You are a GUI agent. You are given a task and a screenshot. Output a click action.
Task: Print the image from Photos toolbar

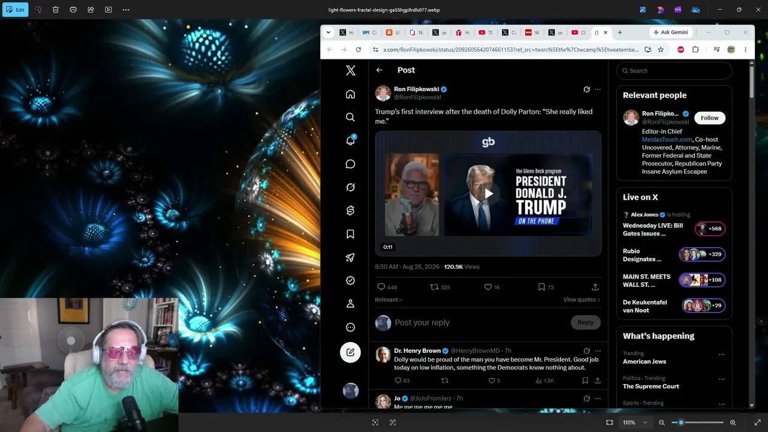point(73,10)
